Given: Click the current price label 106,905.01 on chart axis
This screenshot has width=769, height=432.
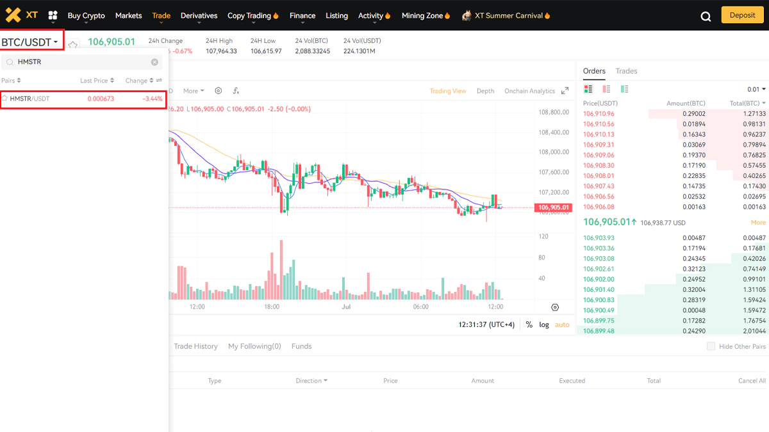Looking at the screenshot, I should 554,207.
